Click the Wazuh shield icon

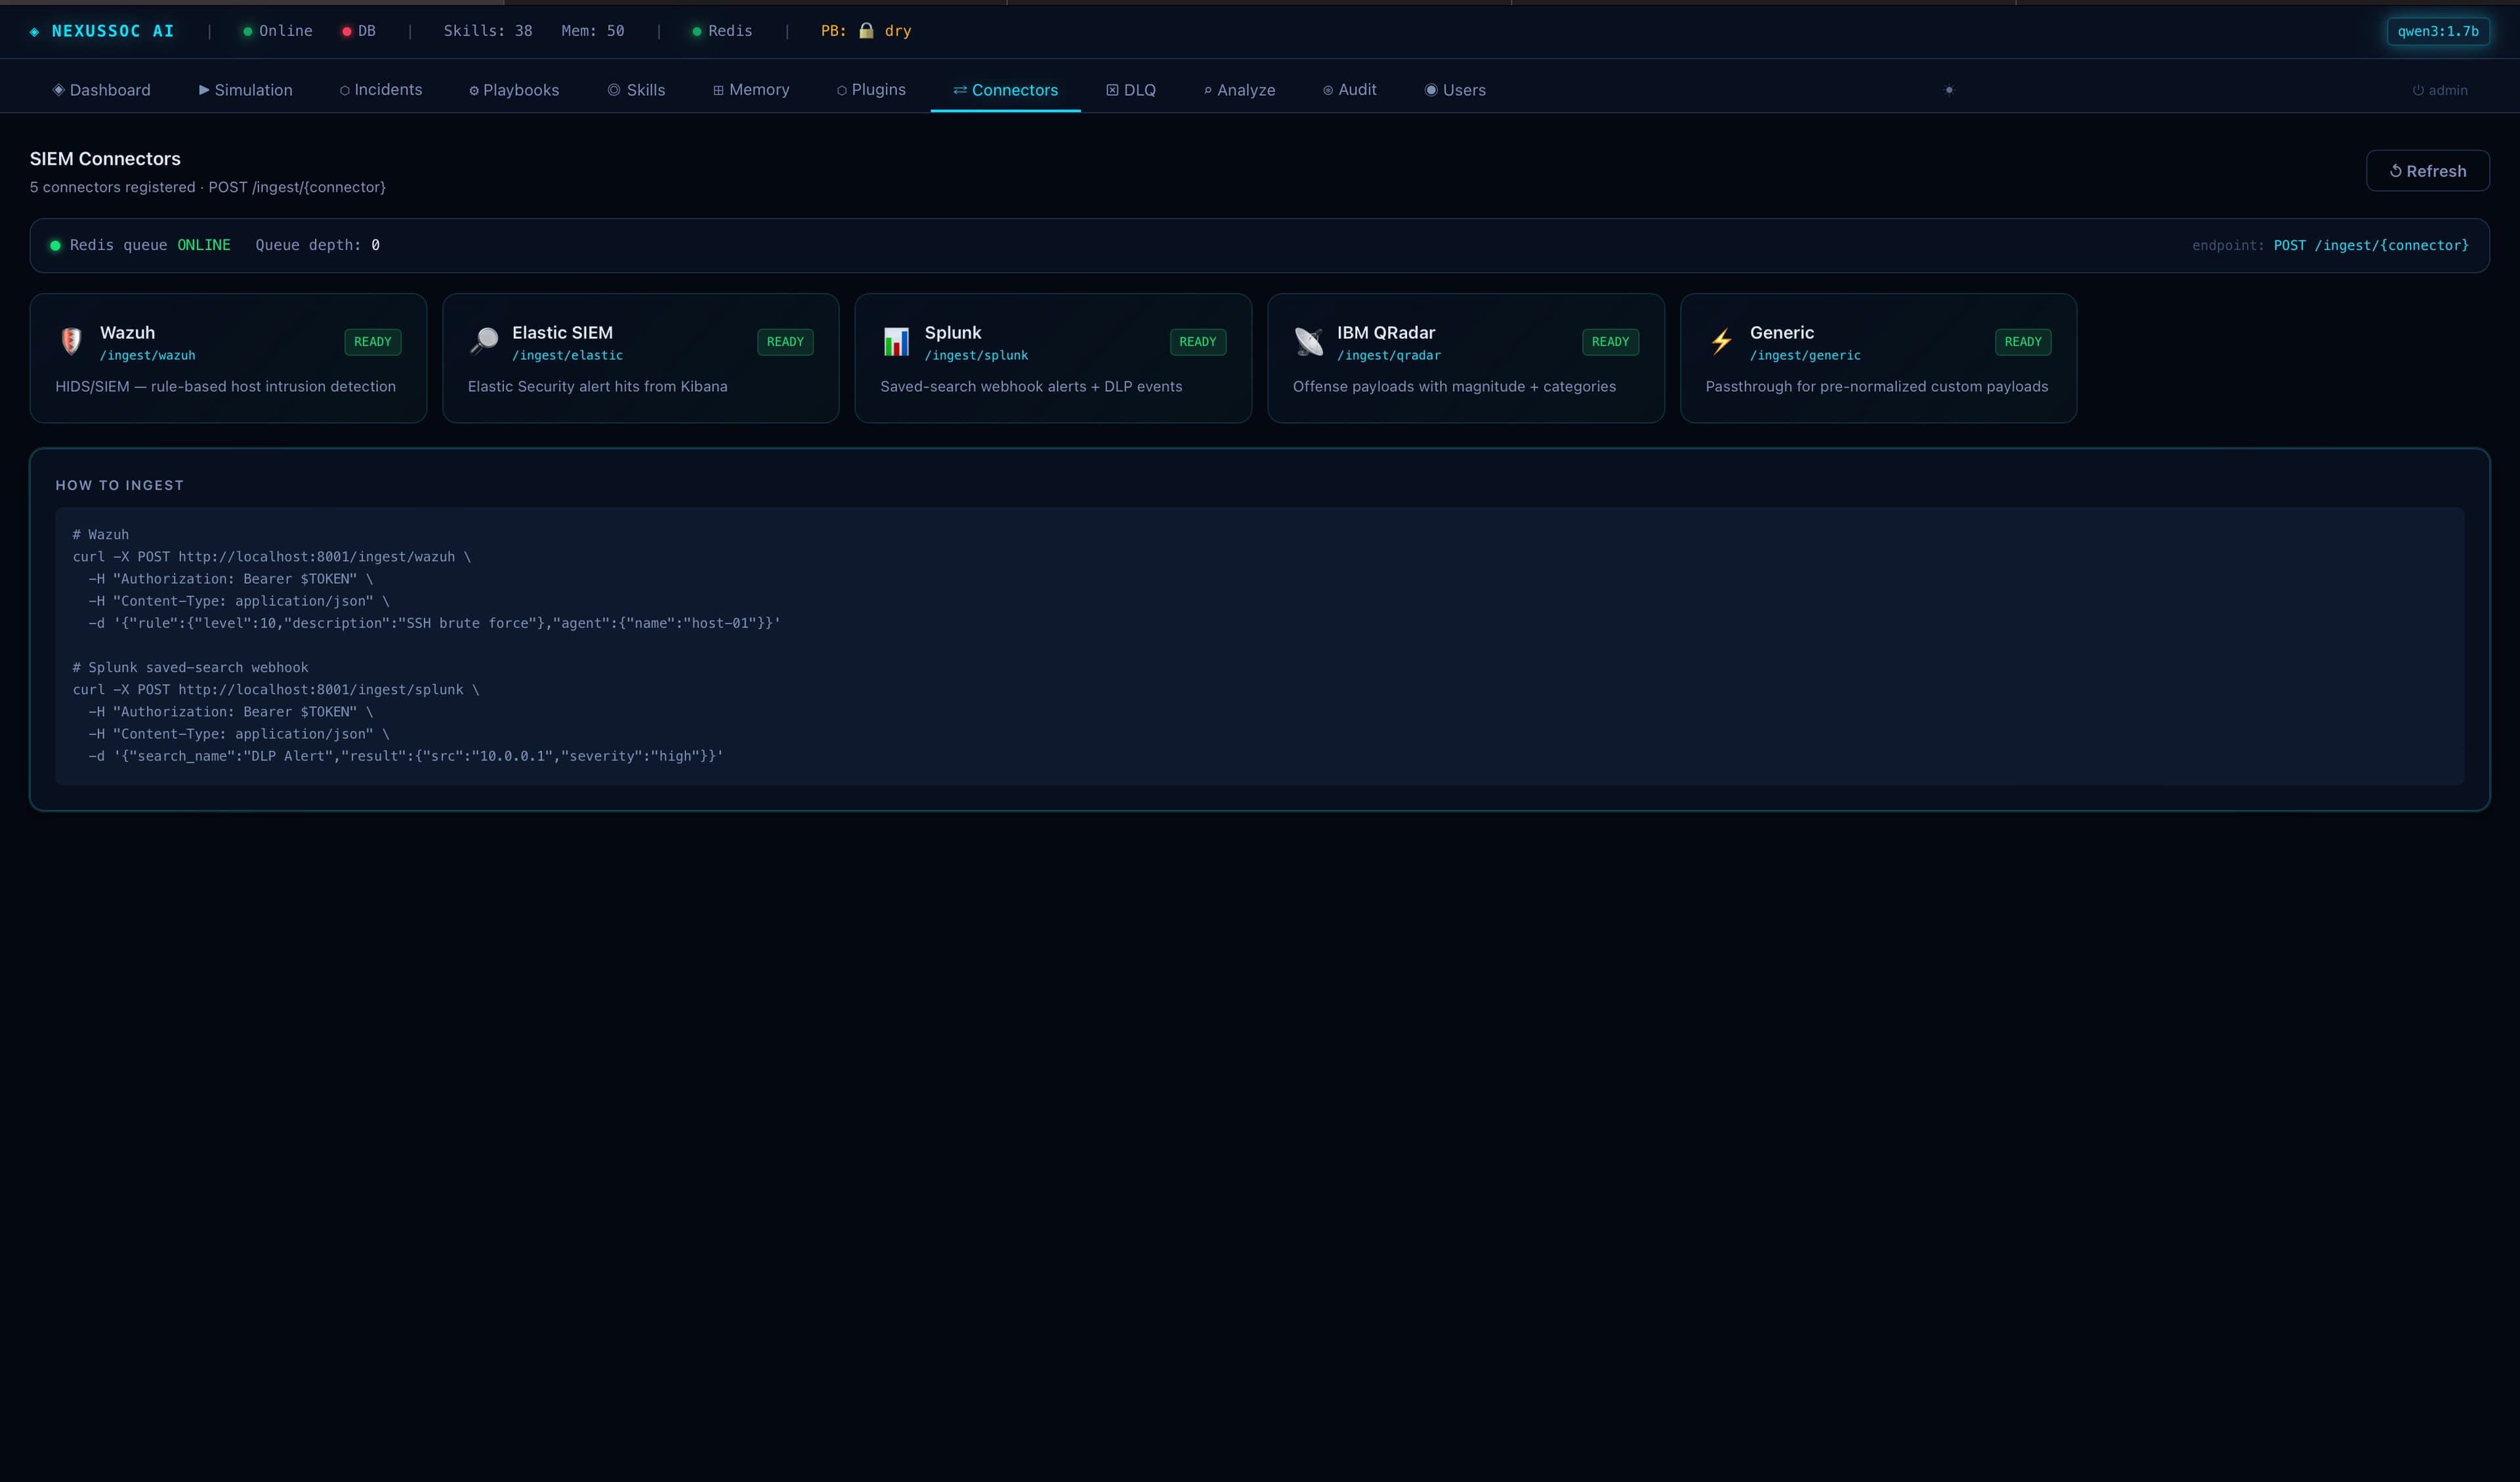[71, 342]
